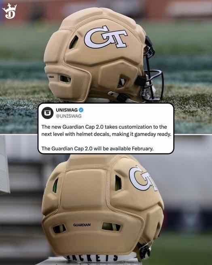
Task: Click the chin strap buckle on the side-view helmet
Action: pos(113,94)
